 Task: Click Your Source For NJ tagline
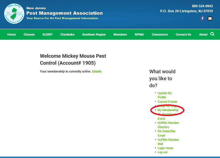click(62, 18)
